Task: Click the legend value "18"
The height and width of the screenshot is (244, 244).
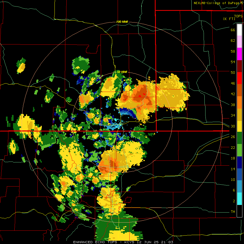Action: pyautogui.click(x=233, y=158)
